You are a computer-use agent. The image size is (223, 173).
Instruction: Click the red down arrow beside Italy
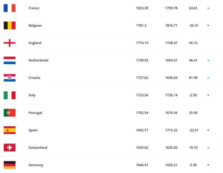click(208, 95)
